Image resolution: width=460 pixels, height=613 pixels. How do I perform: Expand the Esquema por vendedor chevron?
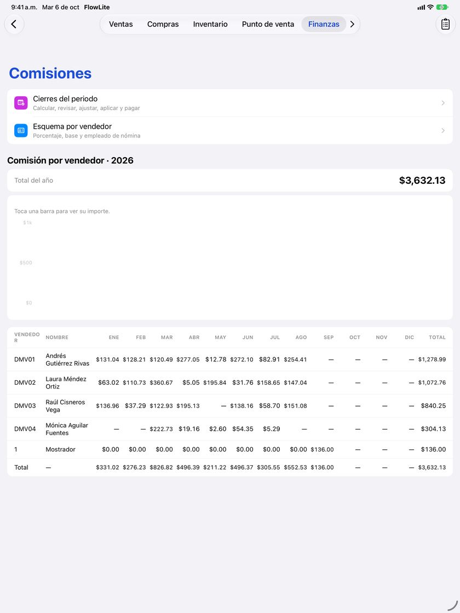click(443, 131)
